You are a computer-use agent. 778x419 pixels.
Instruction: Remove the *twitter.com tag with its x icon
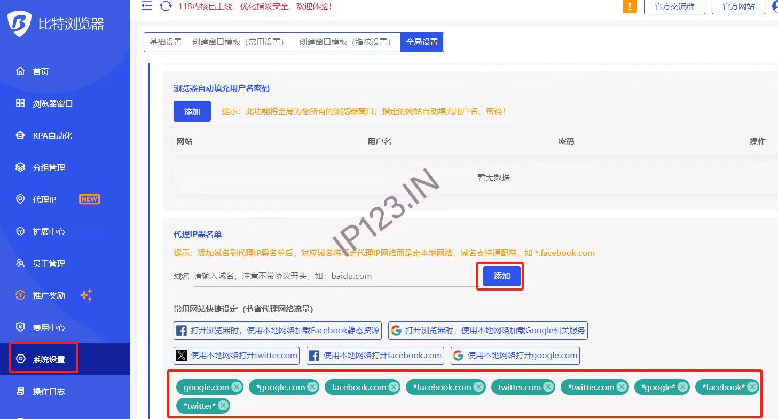coord(622,387)
